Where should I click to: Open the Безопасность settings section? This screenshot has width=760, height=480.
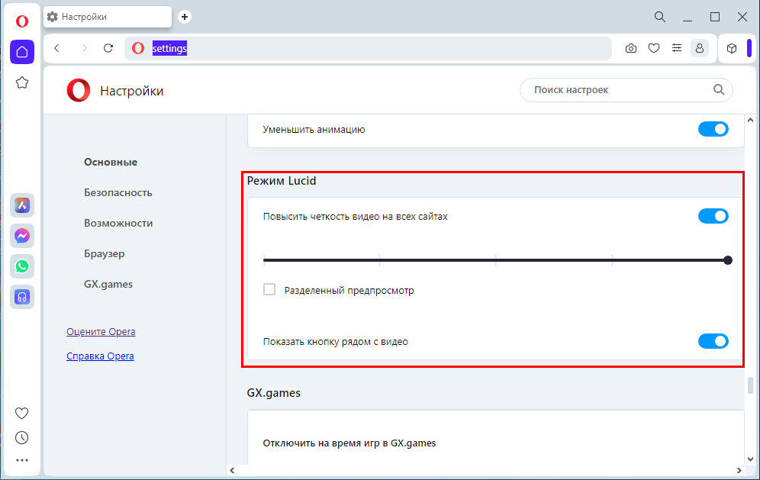(118, 192)
